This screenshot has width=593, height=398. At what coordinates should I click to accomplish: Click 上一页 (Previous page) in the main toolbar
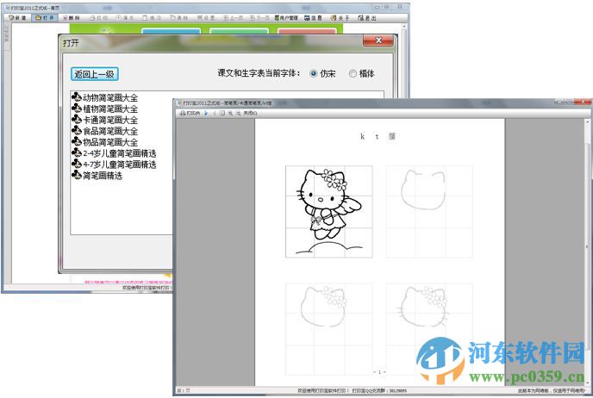pos(233,18)
